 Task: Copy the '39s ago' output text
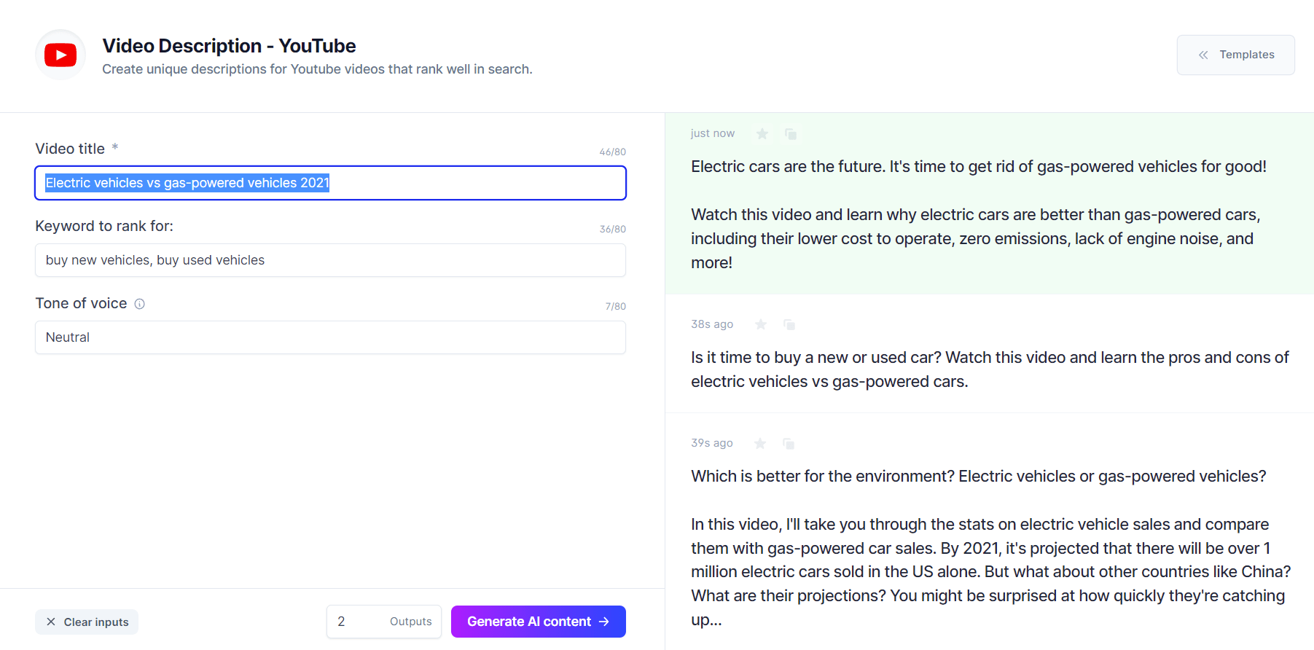click(x=789, y=443)
